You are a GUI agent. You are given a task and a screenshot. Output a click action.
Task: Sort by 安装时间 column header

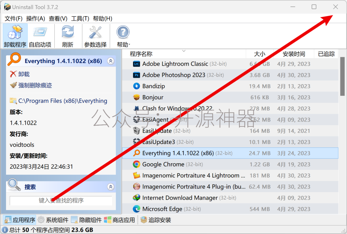point(294,54)
